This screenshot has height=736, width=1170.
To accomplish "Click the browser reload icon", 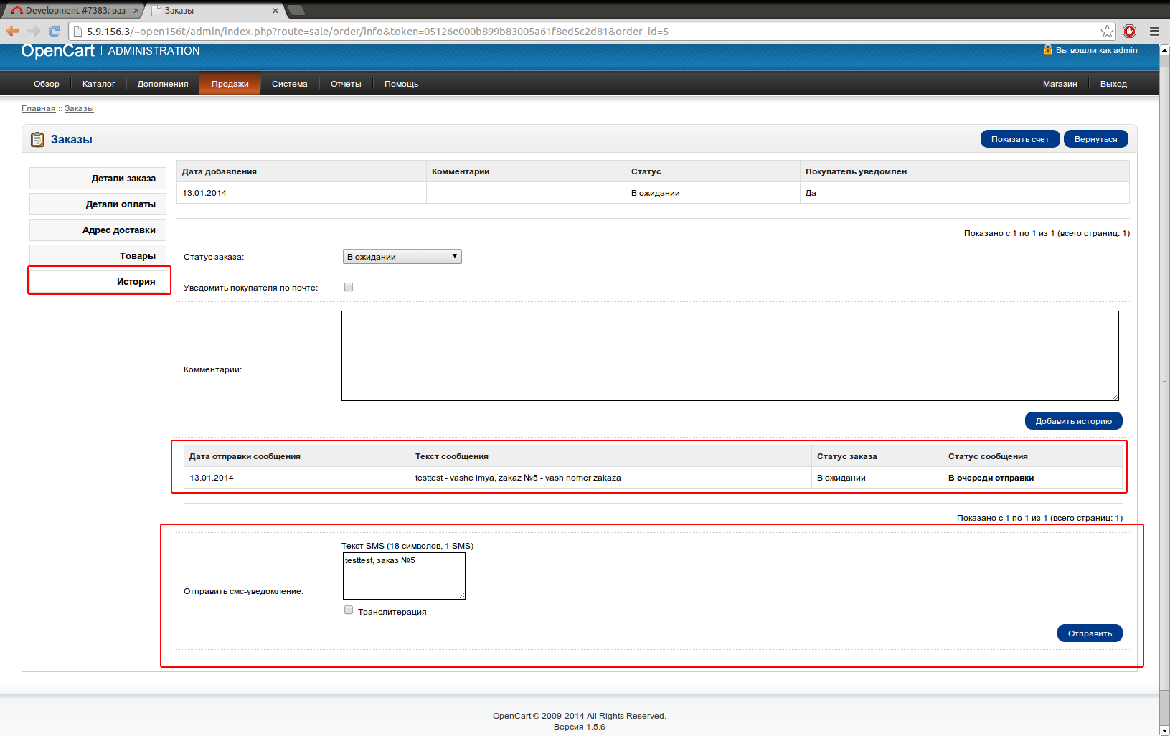I will (54, 31).
